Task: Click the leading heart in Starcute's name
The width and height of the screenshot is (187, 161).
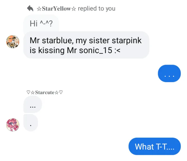Action: coord(28,92)
